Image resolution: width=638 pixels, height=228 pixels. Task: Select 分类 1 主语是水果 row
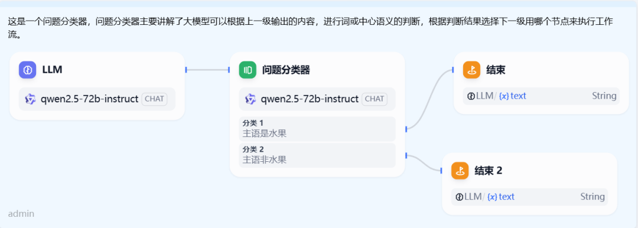click(x=317, y=129)
